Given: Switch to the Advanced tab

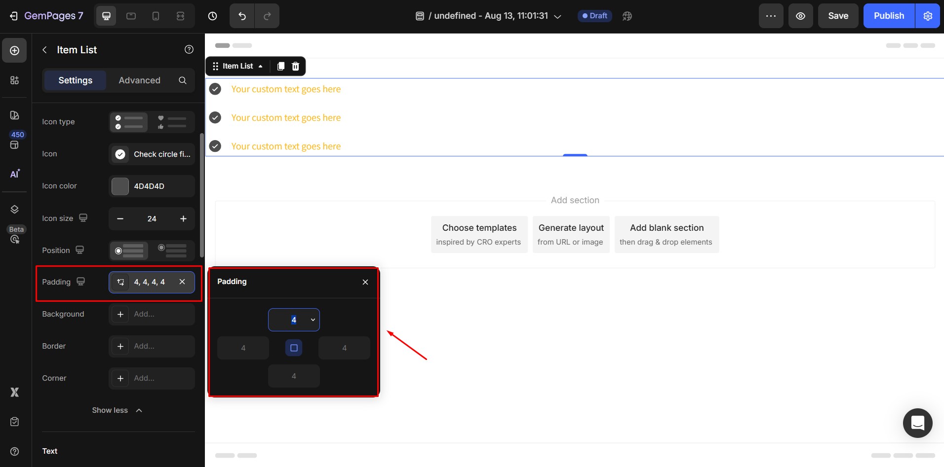Looking at the screenshot, I should 139,80.
